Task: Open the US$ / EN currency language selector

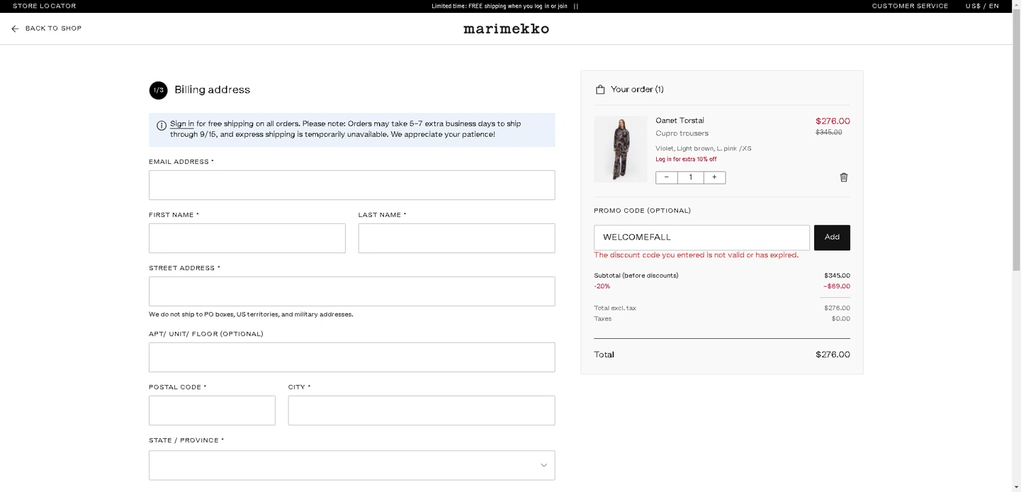Action: coord(982,6)
